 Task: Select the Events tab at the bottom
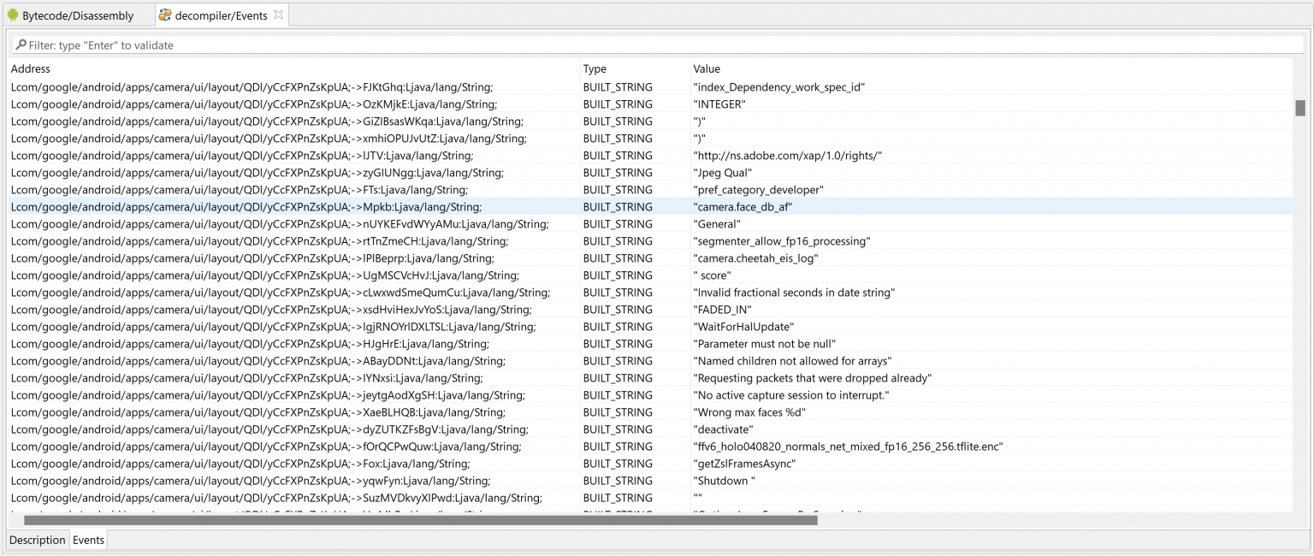pos(88,540)
